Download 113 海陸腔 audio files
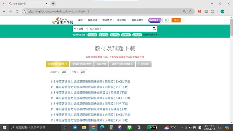 point(88,109)
